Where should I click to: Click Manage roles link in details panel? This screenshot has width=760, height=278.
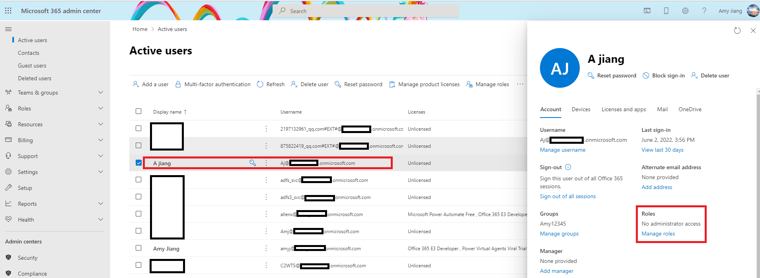pyautogui.click(x=658, y=234)
